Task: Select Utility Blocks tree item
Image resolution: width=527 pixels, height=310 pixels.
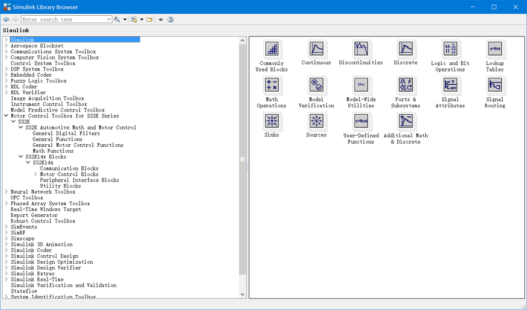Action: coord(60,186)
